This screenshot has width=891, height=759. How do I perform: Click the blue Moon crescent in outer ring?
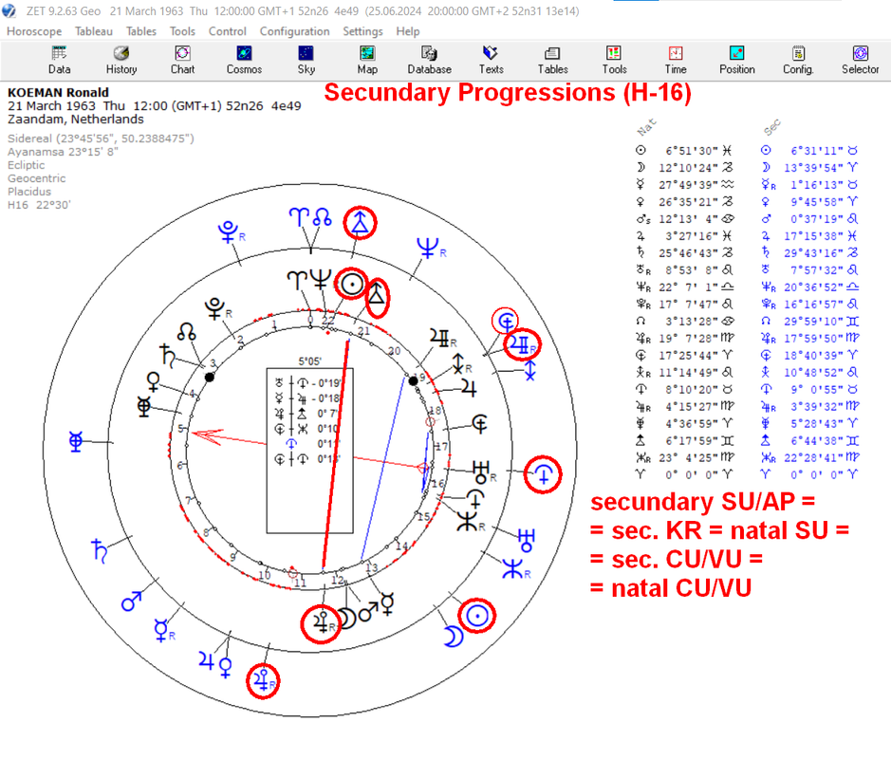click(453, 637)
